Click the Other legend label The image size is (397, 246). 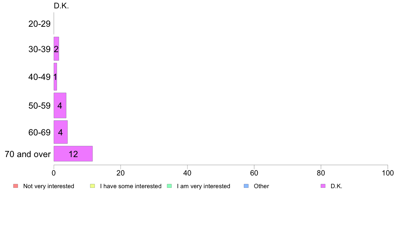261,186
